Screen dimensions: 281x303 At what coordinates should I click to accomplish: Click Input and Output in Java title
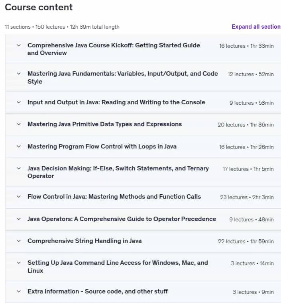coord(116,102)
